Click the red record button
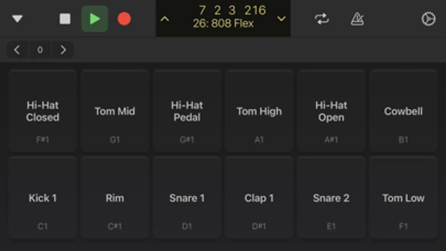 [124, 19]
